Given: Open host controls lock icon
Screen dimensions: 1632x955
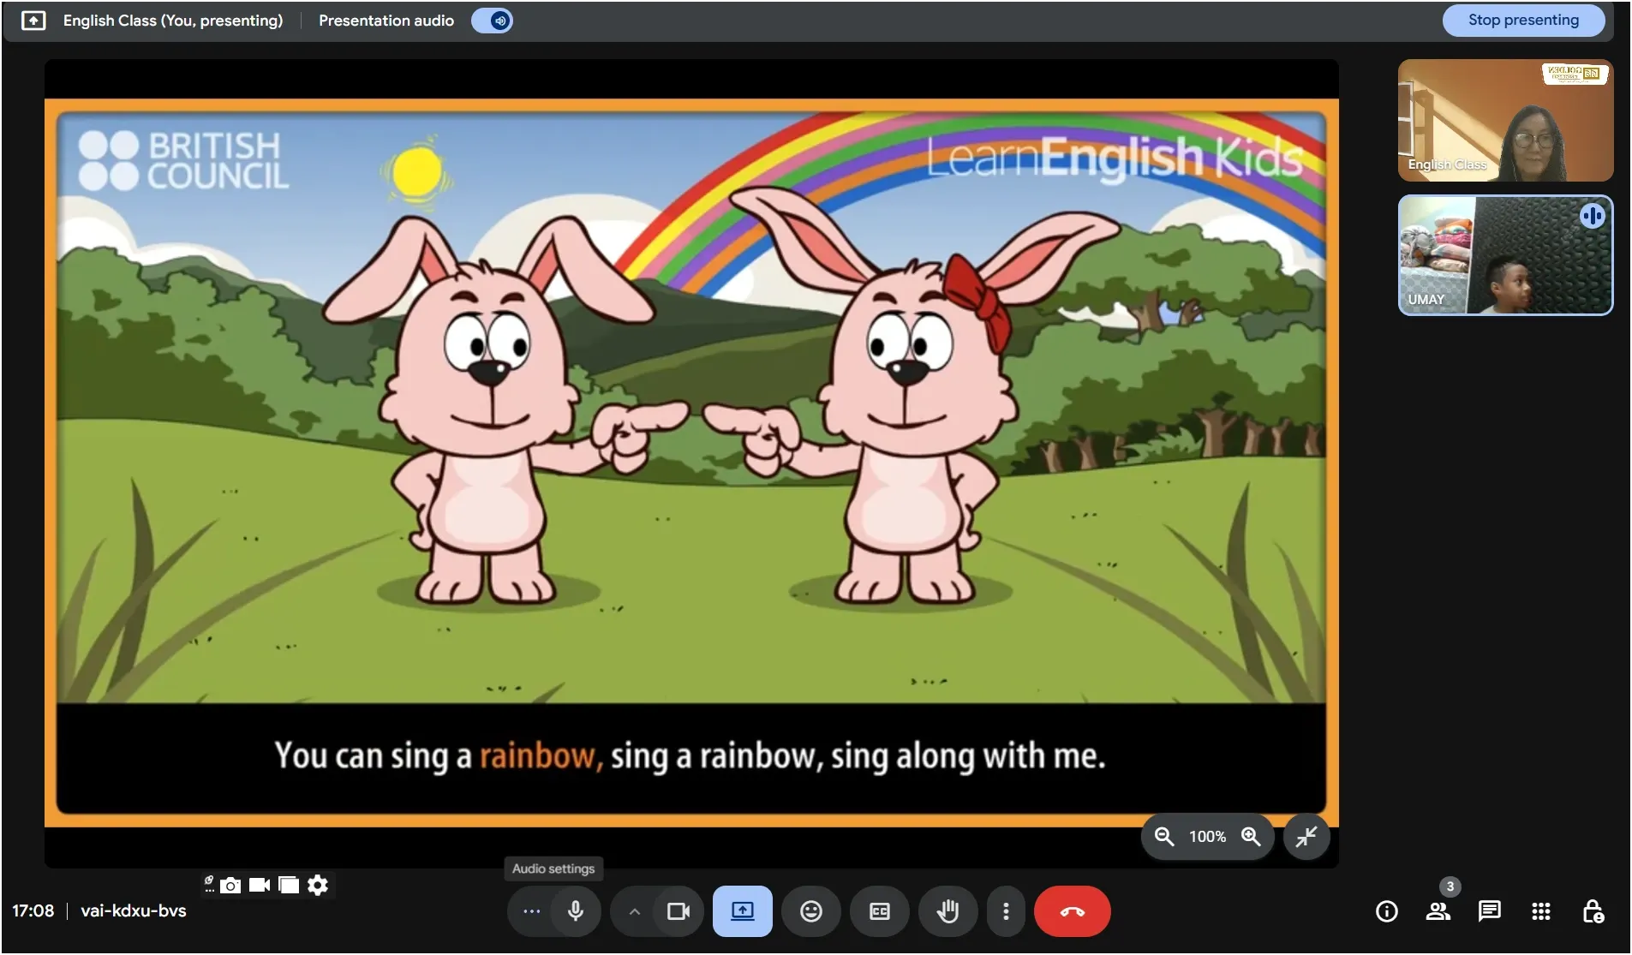Looking at the screenshot, I should (x=1593, y=910).
